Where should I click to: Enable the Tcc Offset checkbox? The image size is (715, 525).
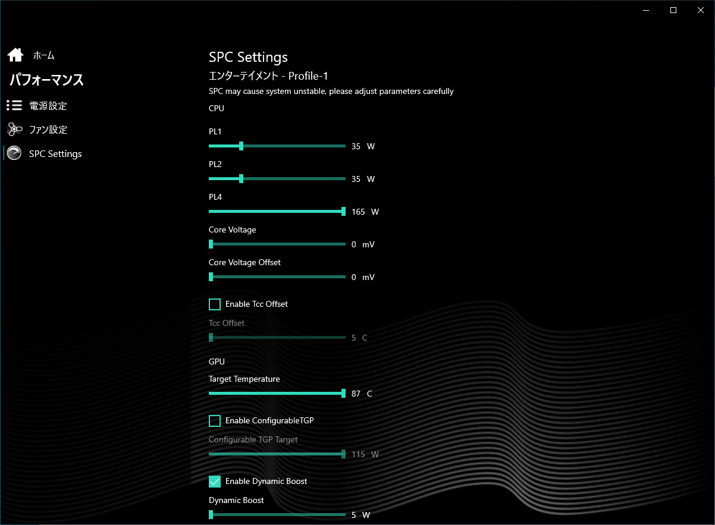pyautogui.click(x=215, y=304)
